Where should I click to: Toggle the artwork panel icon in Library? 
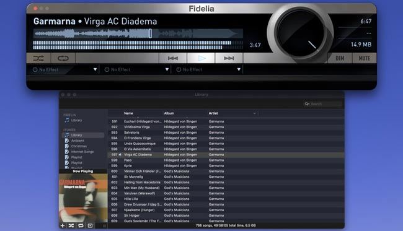click(x=90, y=225)
